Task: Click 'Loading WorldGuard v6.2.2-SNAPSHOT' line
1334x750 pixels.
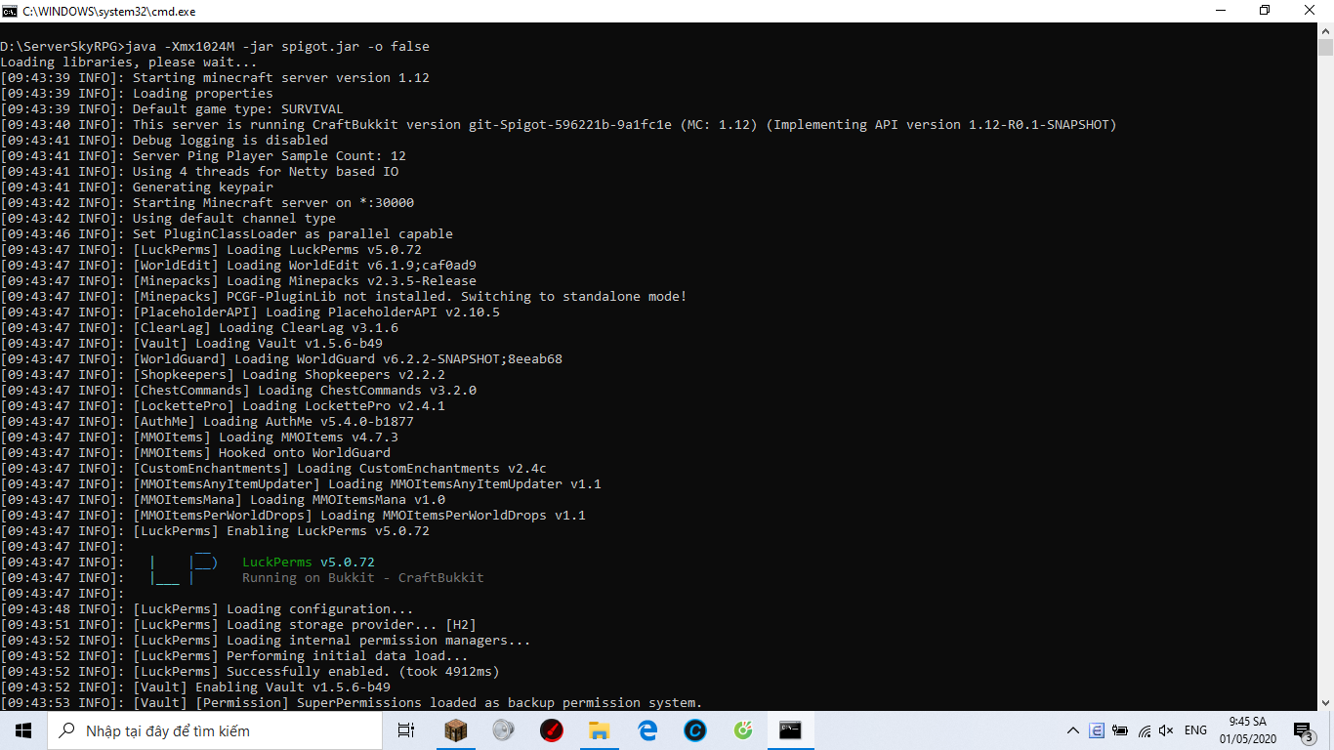Action: point(281,359)
